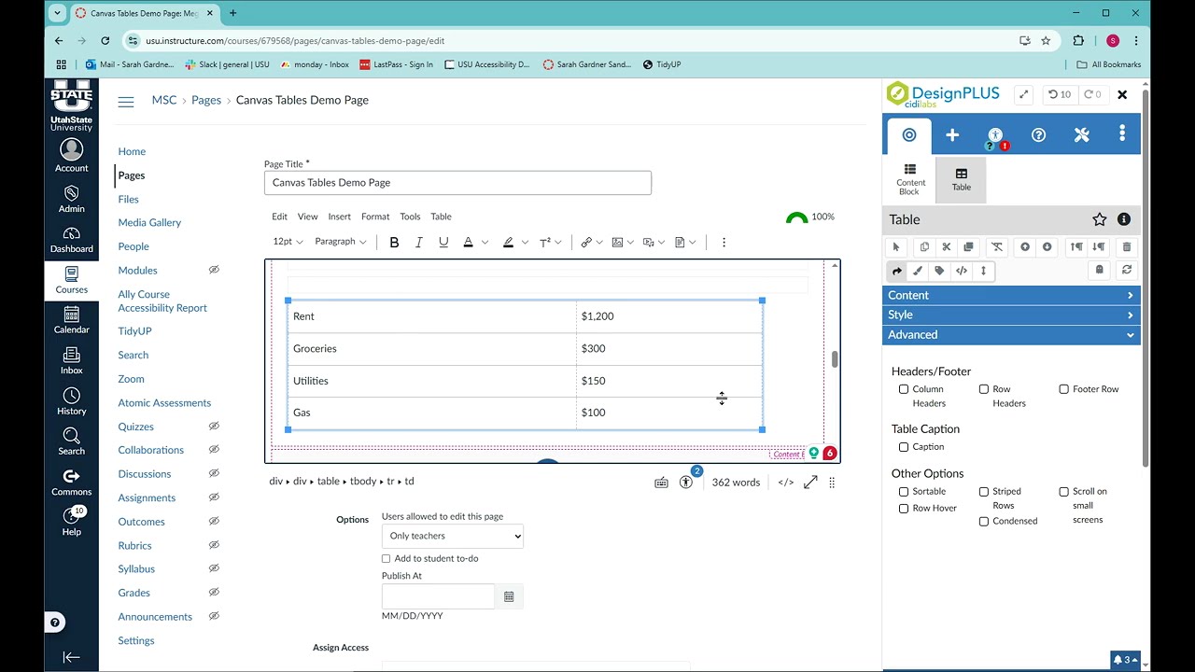The height and width of the screenshot is (672, 1195).
Task: Click the Page Title input field
Action: pos(457,183)
